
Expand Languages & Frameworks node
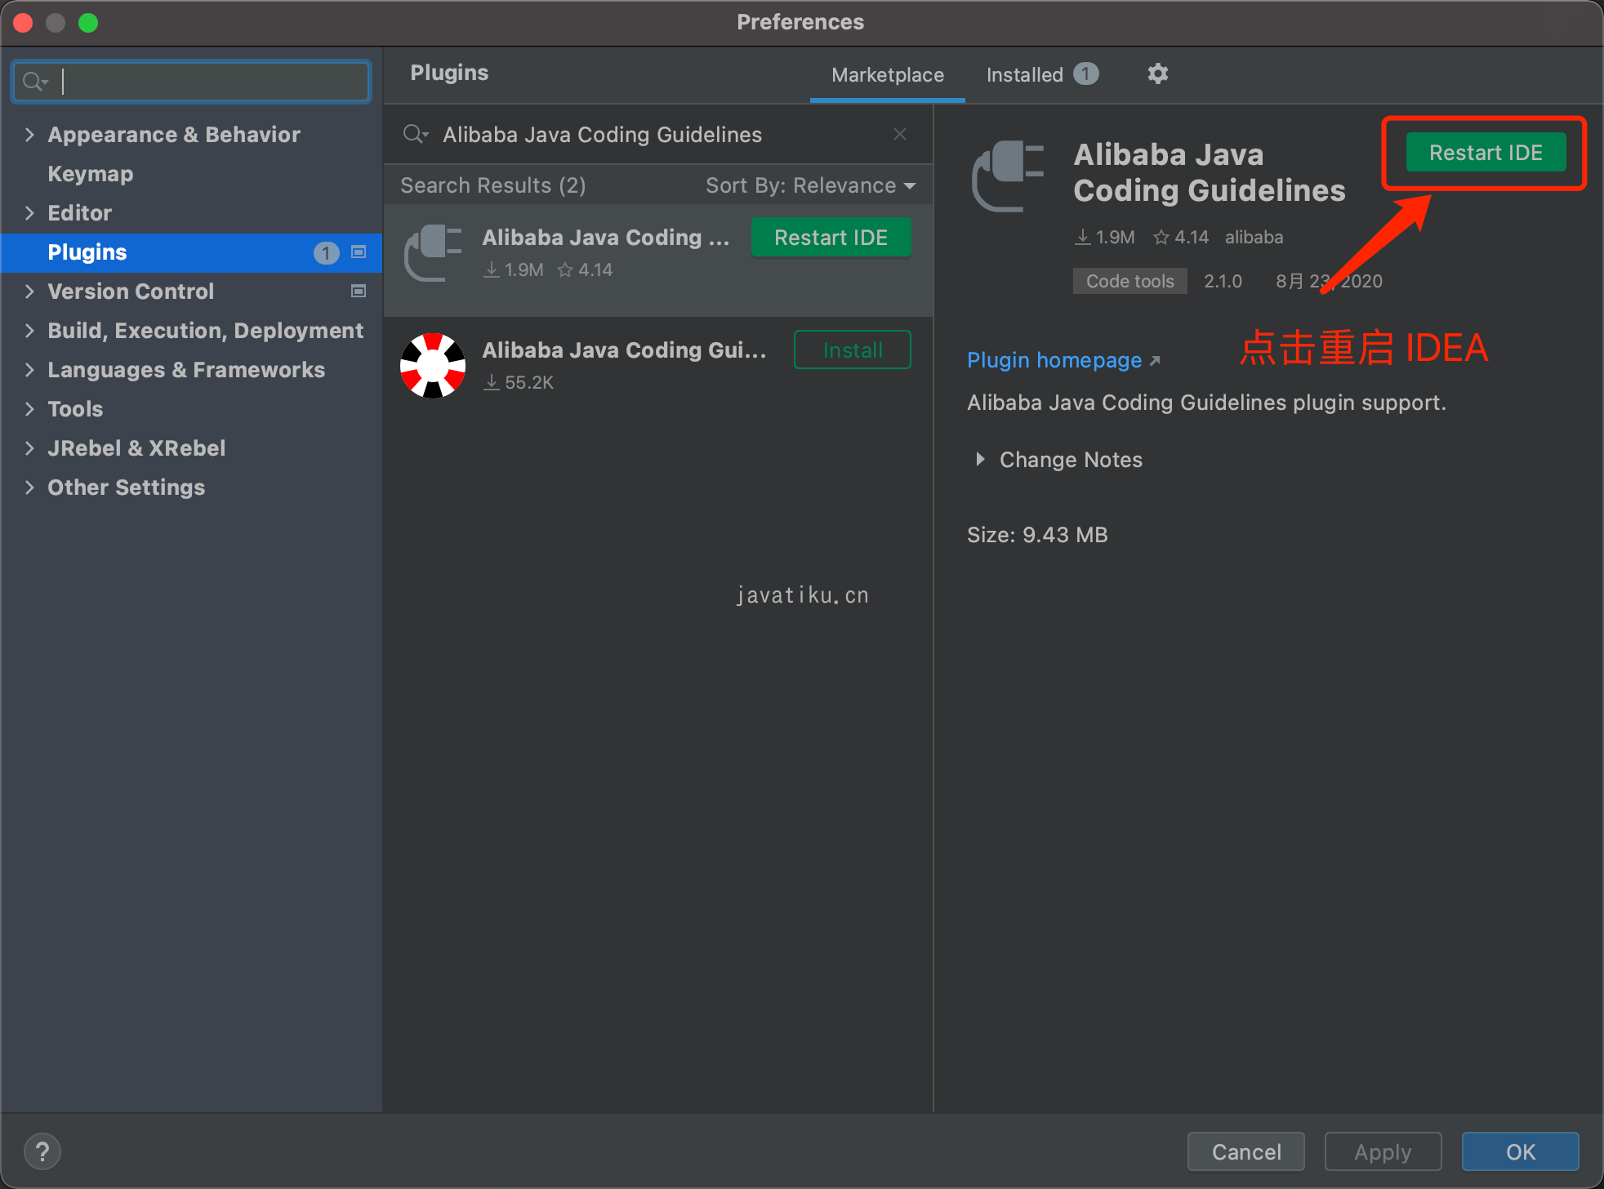pyautogui.click(x=29, y=370)
